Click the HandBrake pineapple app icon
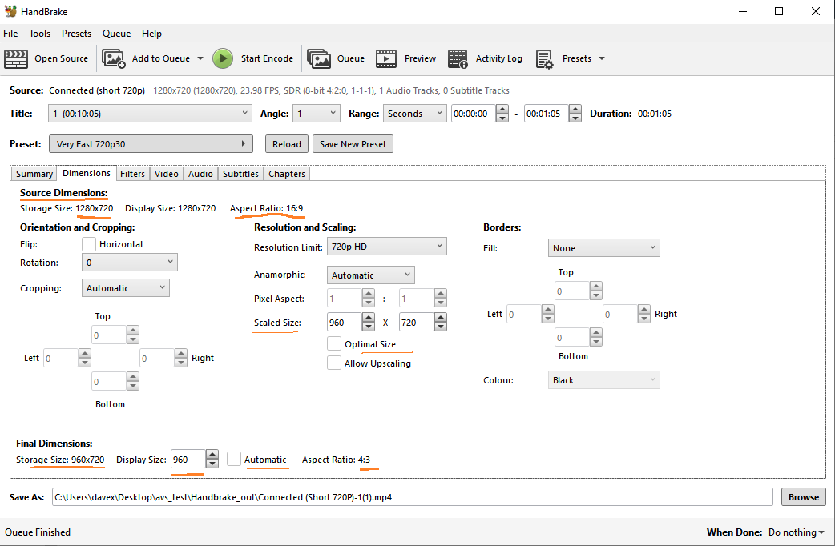The image size is (835, 546). 10,11
